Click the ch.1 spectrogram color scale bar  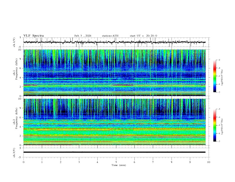pos(215,76)
